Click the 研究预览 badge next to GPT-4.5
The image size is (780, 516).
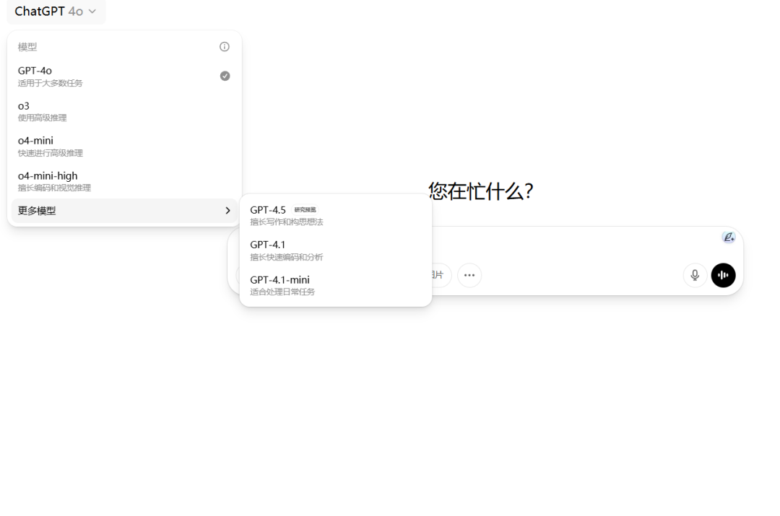305,210
